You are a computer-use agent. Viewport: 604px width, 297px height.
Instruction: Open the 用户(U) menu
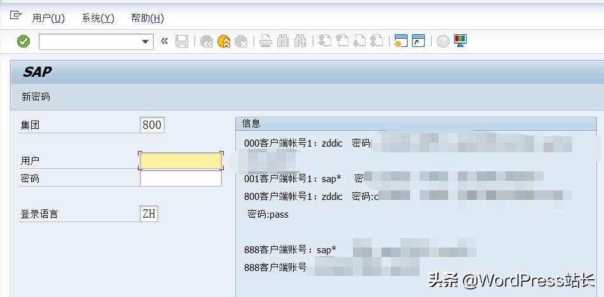(x=48, y=18)
